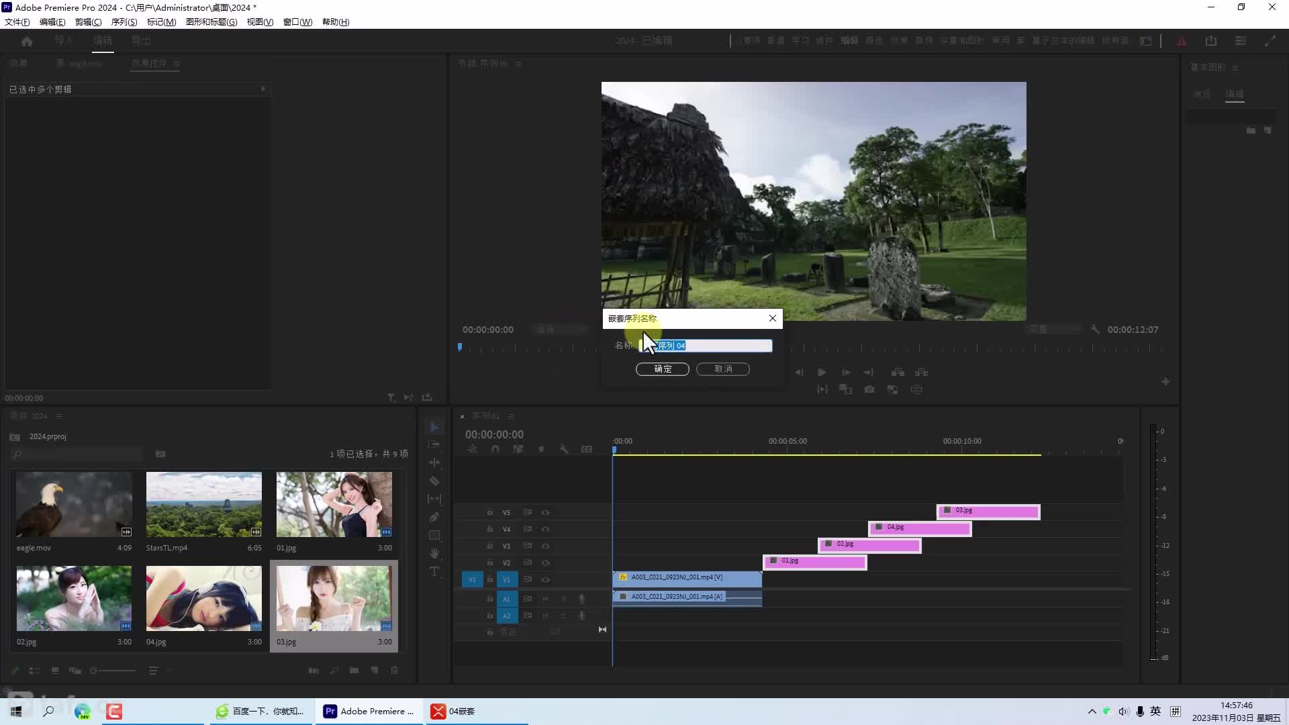Add marker from timeline header
Viewport: 1289px width, 725px height.
point(541,449)
